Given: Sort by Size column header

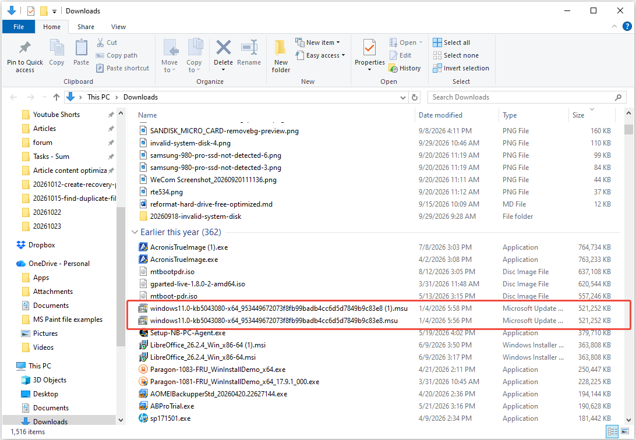Looking at the screenshot, I should point(578,115).
